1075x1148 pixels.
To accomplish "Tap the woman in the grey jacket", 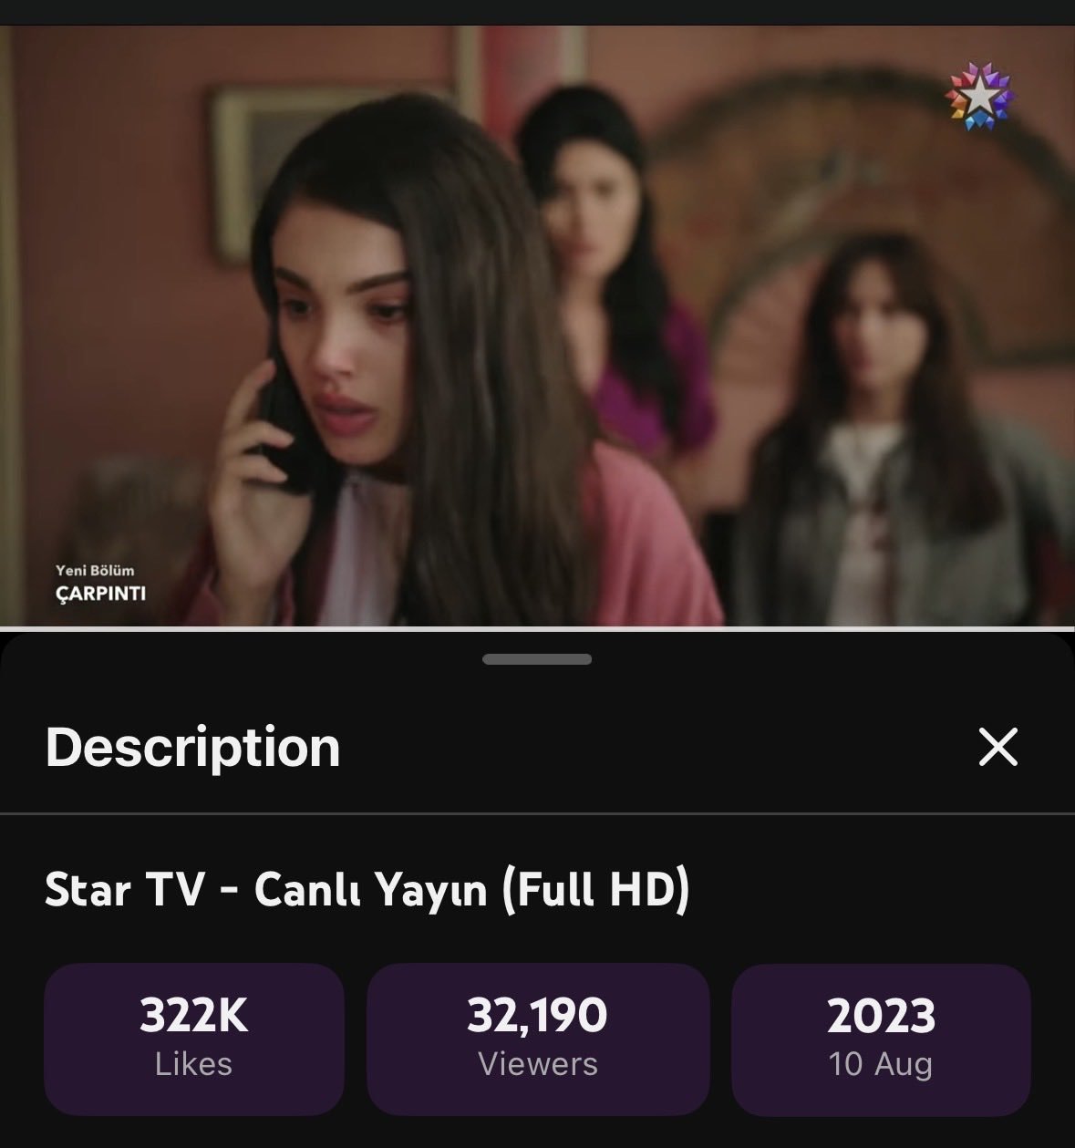I will (875, 429).
